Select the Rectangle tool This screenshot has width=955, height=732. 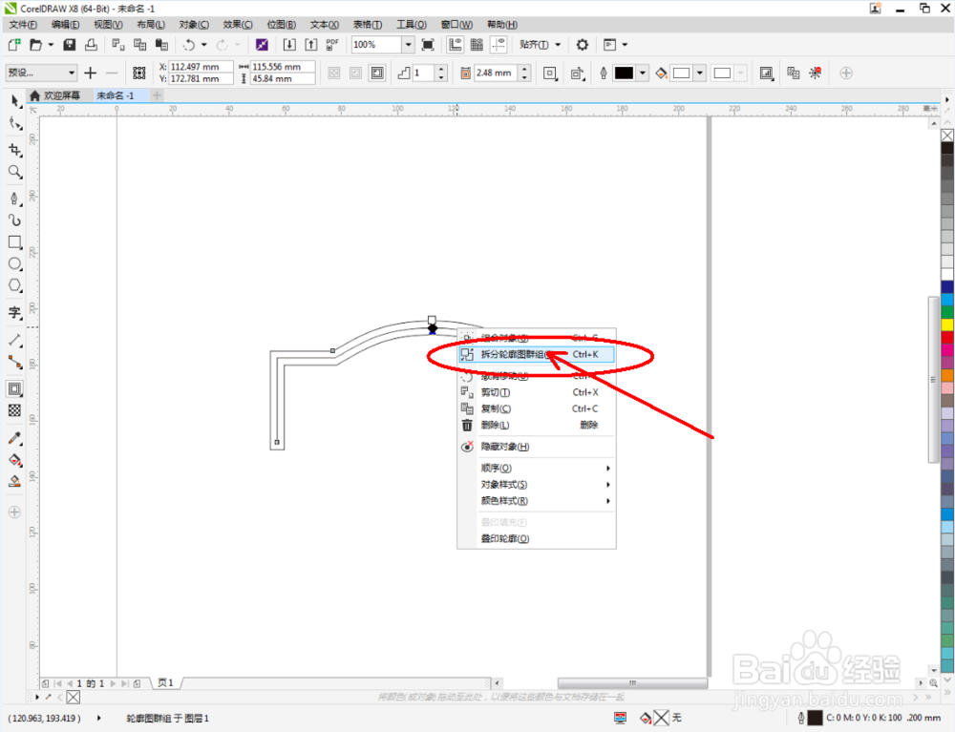[15, 242]
